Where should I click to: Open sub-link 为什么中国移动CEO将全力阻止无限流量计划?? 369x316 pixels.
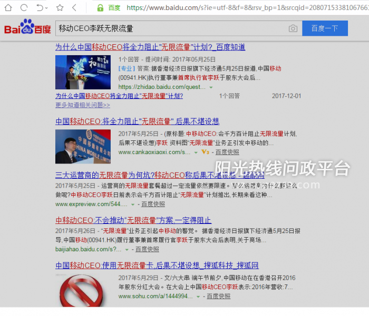point(119,96)
